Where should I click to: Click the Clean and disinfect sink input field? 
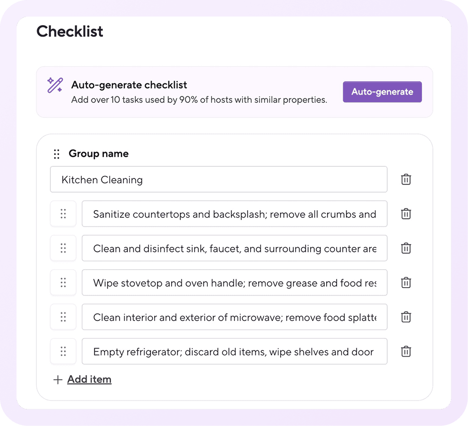(x=234, y=248)
